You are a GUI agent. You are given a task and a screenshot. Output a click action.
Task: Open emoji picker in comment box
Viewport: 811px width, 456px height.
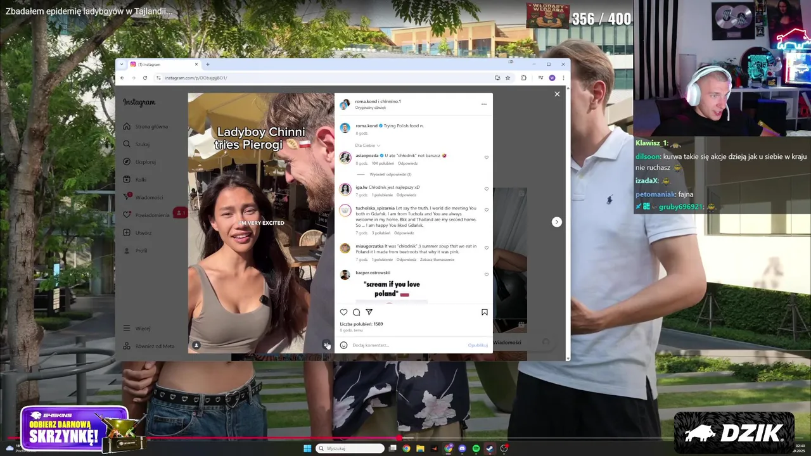pos(344,345)
